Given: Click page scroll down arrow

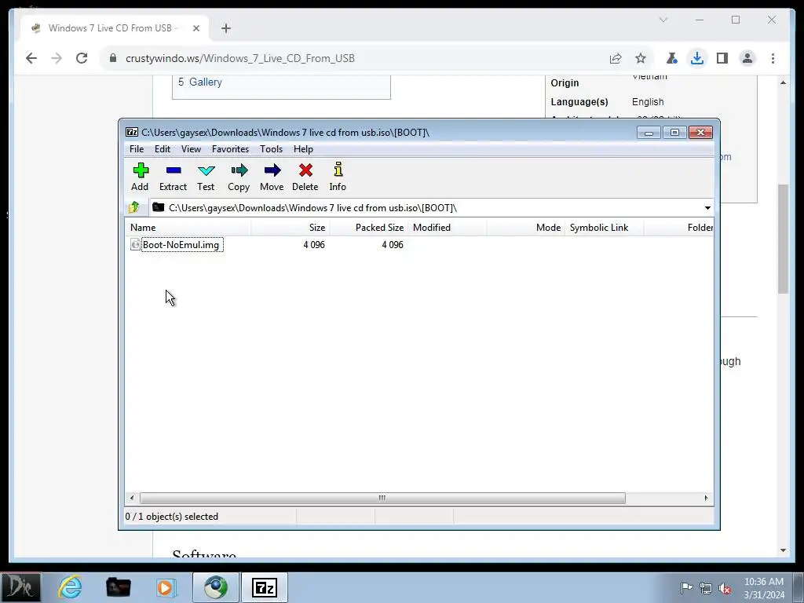Looking at the screenshot, I should tap(783, 550).
